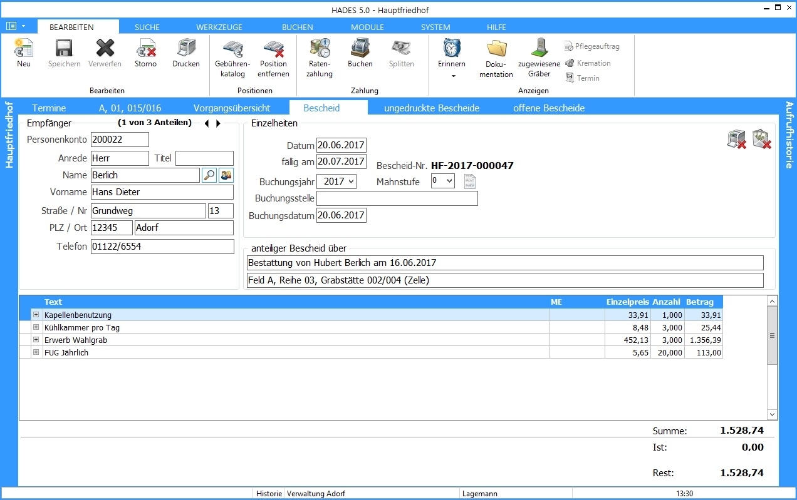
Task: Switch to the Vorgangsübersicht tab
Action: click(232, 108)
